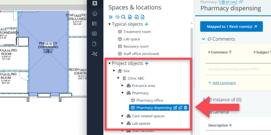Viewport: 271px width, 135px height.
Task: Open the network graph sidebar icon
Action: (x=94, y=54)
